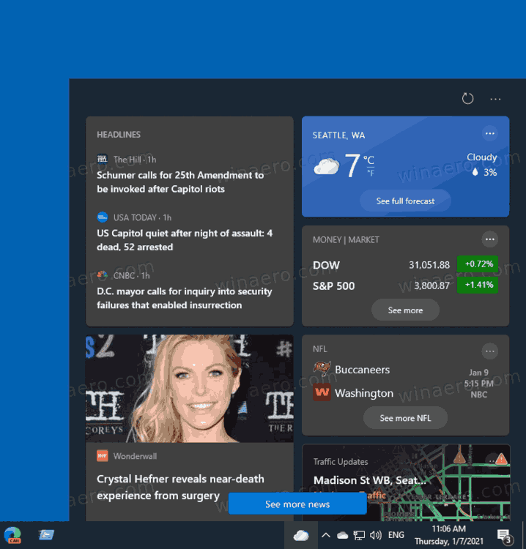Open NFL card more options menu
Image resolution: width=526 pixels, height=549 pixels.
489,351
